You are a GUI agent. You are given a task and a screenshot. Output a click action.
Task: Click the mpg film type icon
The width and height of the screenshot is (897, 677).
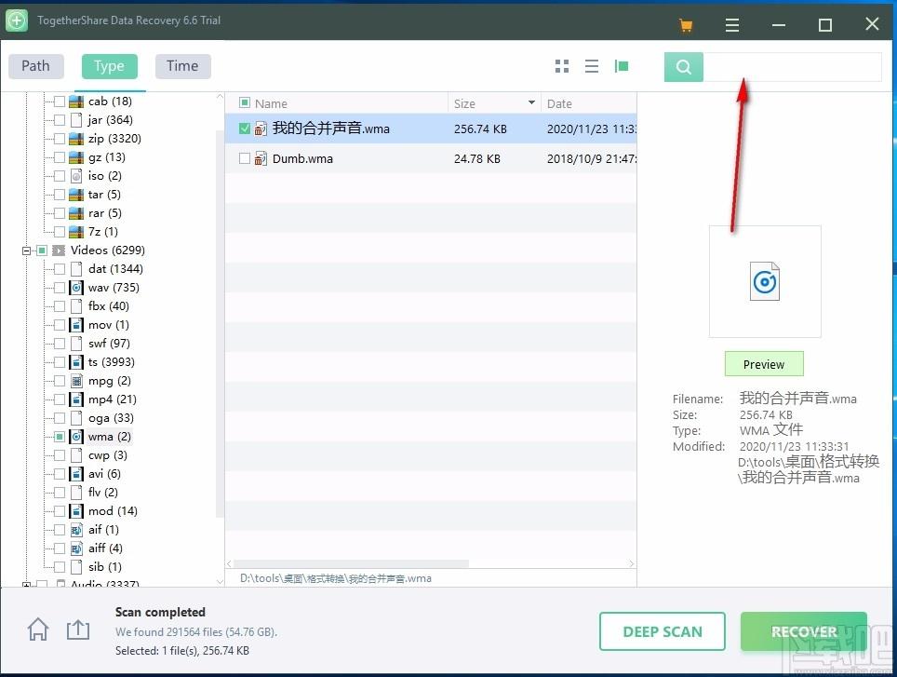pos(76,381)
